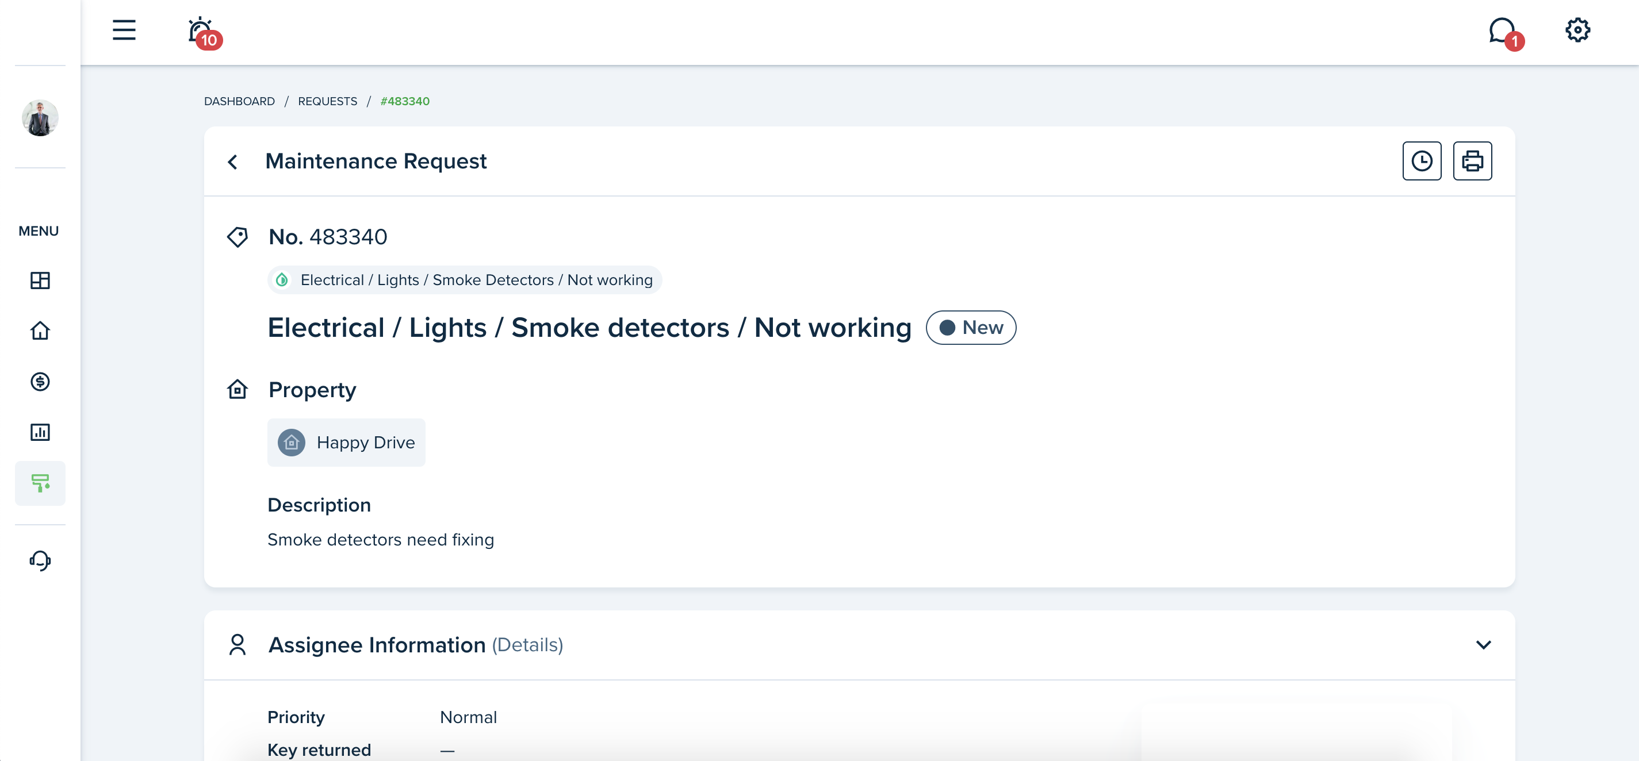
Task: Go back with the left chevron arrow
Action: pyautogui.click(x=233, y=162)
